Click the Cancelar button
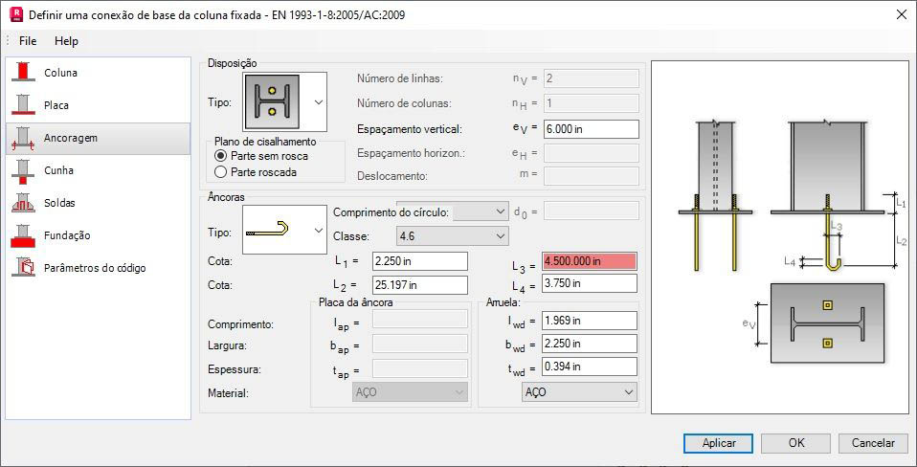 (873, 443)
